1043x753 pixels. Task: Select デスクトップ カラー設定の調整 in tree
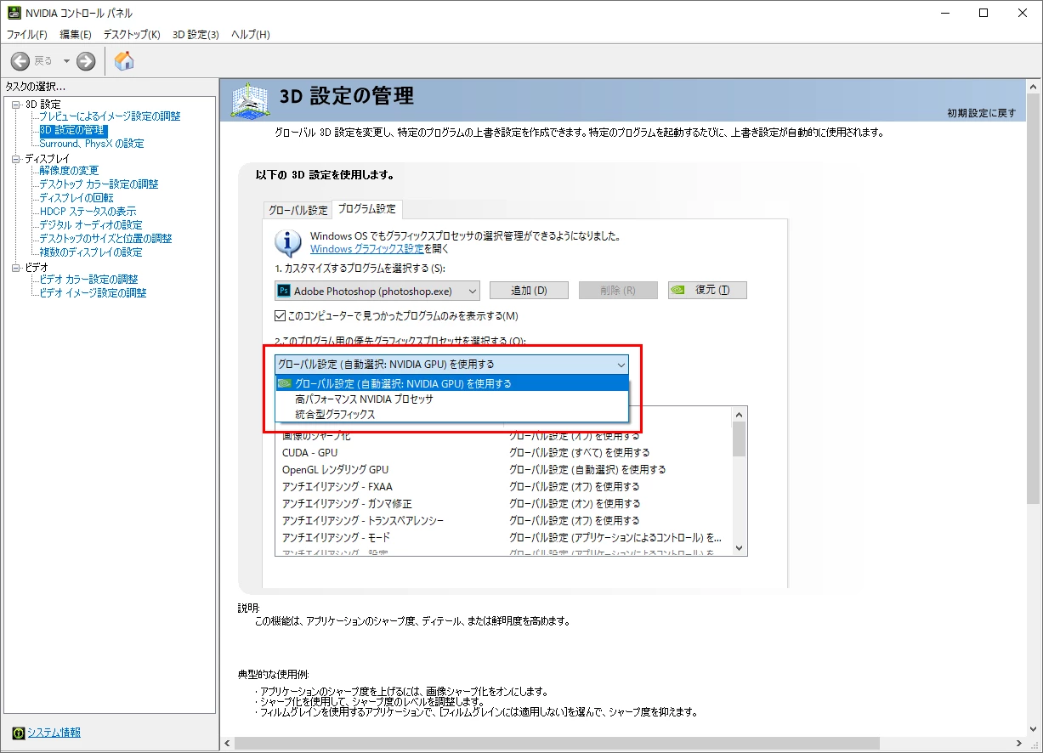(x=99, y=184)
